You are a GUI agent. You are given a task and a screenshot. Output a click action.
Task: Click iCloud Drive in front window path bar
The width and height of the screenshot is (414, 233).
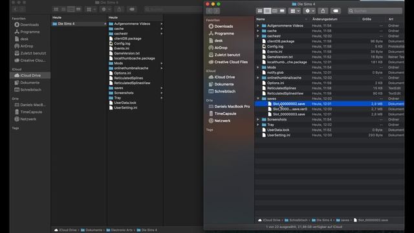pyautogui.click(x=269, y=220)
